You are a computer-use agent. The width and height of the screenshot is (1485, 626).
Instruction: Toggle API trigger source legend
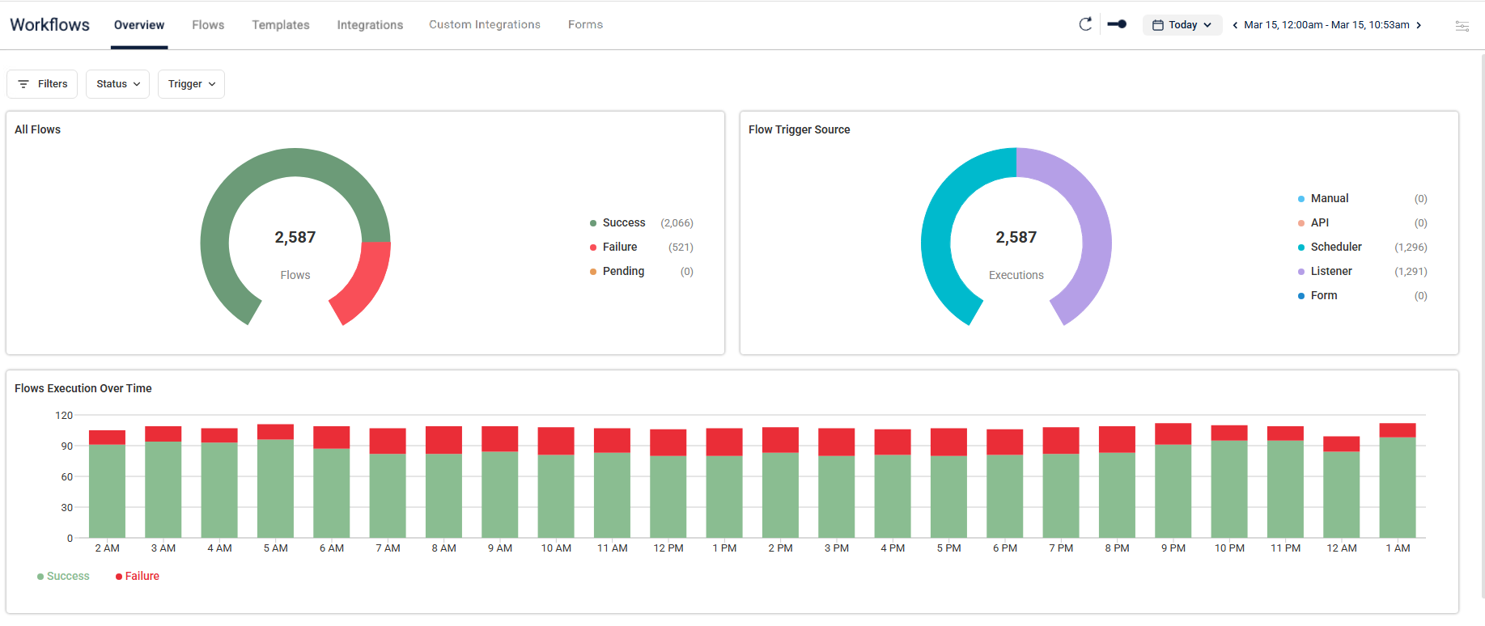coord(1362,222)
